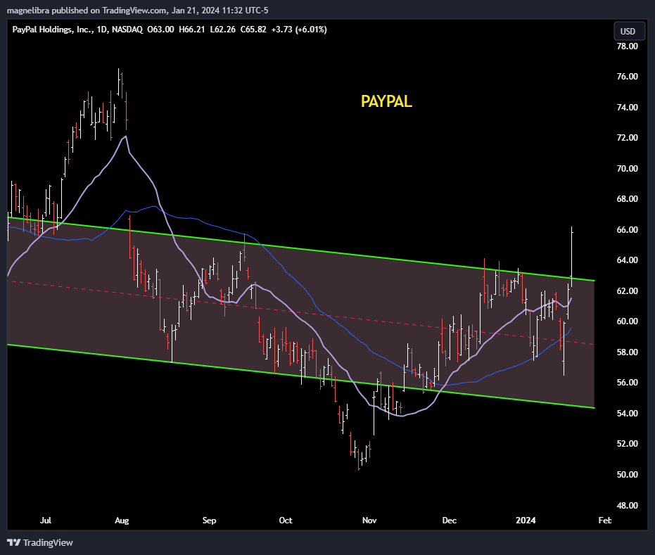Click the O63.00 open value

(x=161, y=30)
